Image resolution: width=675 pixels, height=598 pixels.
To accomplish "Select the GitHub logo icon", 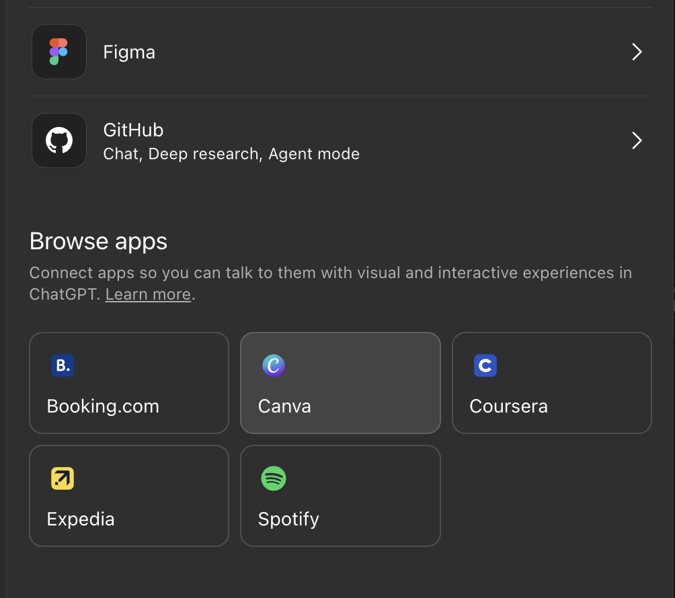I will [58, 140].
